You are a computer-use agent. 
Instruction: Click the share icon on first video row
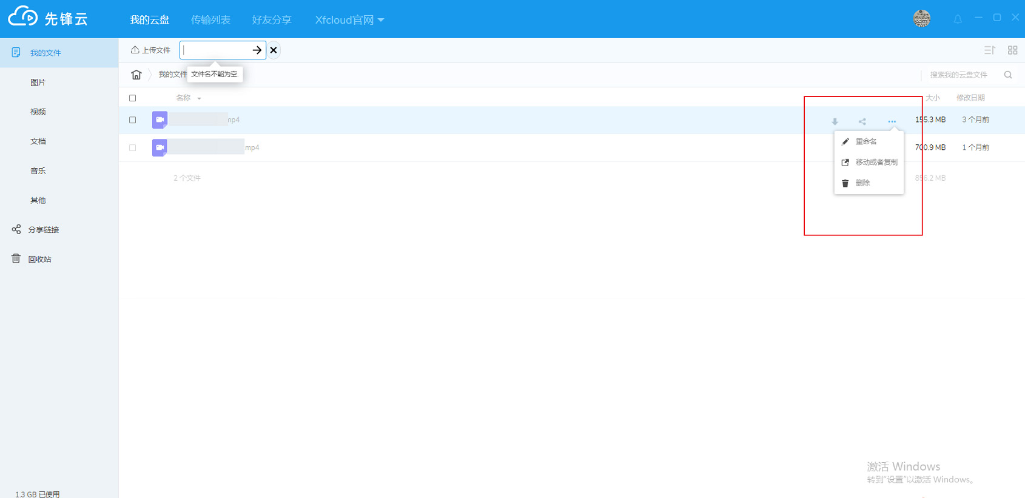tap(862, 121)
